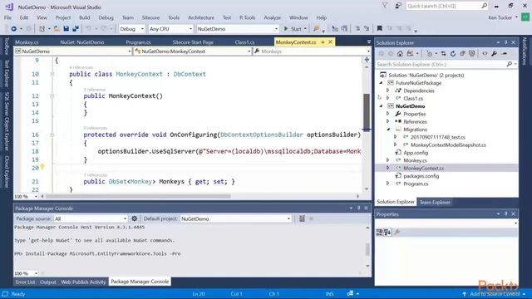Toggle auto-hide pin on Solution Explorer
Screen dimensions: 532x299
[506, 42]
